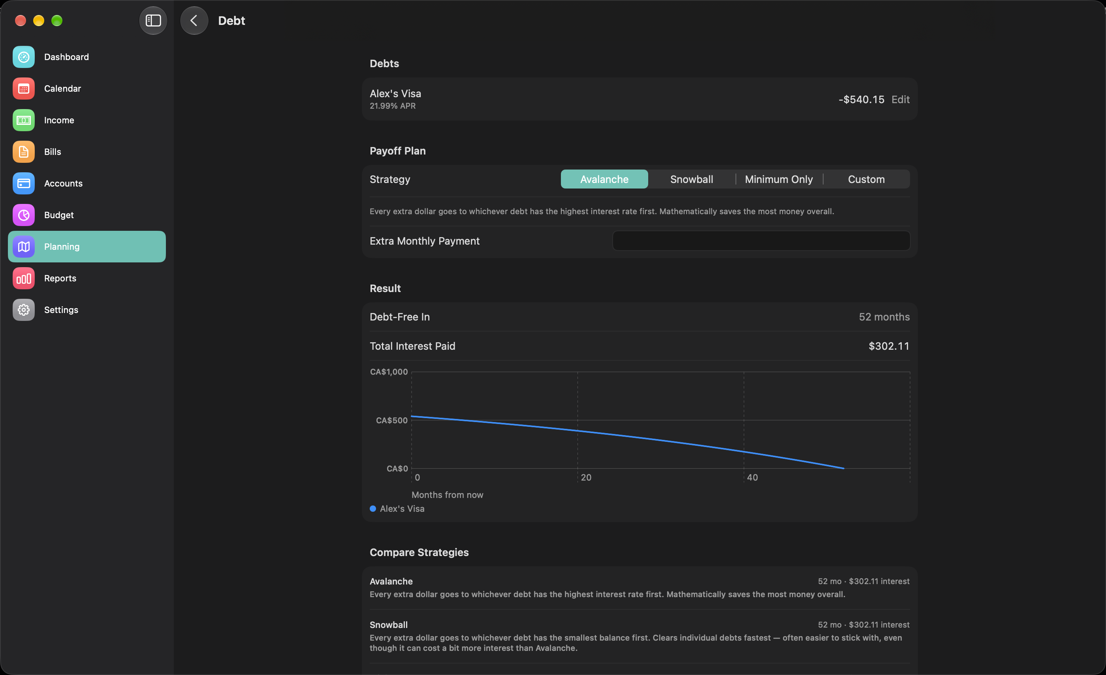Click the Payoff Plan heading
The height and width of the screenshot is (675, 1106).
click(398, 151)
